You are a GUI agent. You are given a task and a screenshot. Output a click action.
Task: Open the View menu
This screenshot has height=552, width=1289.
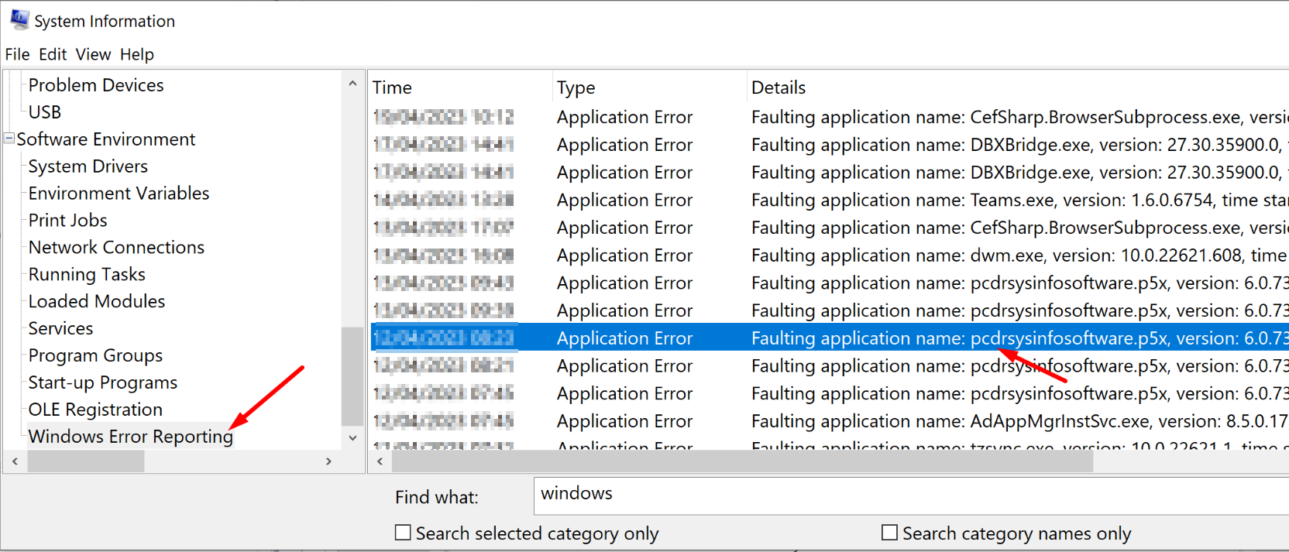click(93, 54)
